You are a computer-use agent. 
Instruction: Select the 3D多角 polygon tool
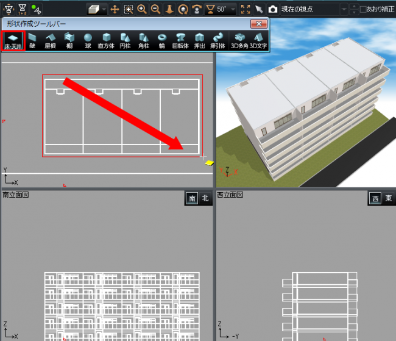(x=239, y=41)
